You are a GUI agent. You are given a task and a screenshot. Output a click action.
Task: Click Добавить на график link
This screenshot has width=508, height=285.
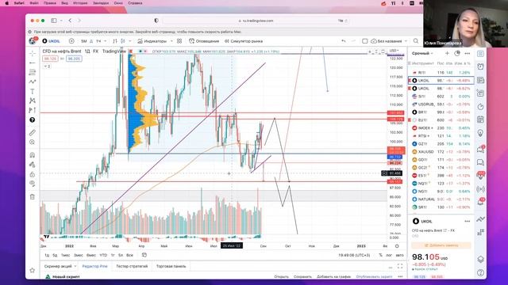(x=333, y=276)
